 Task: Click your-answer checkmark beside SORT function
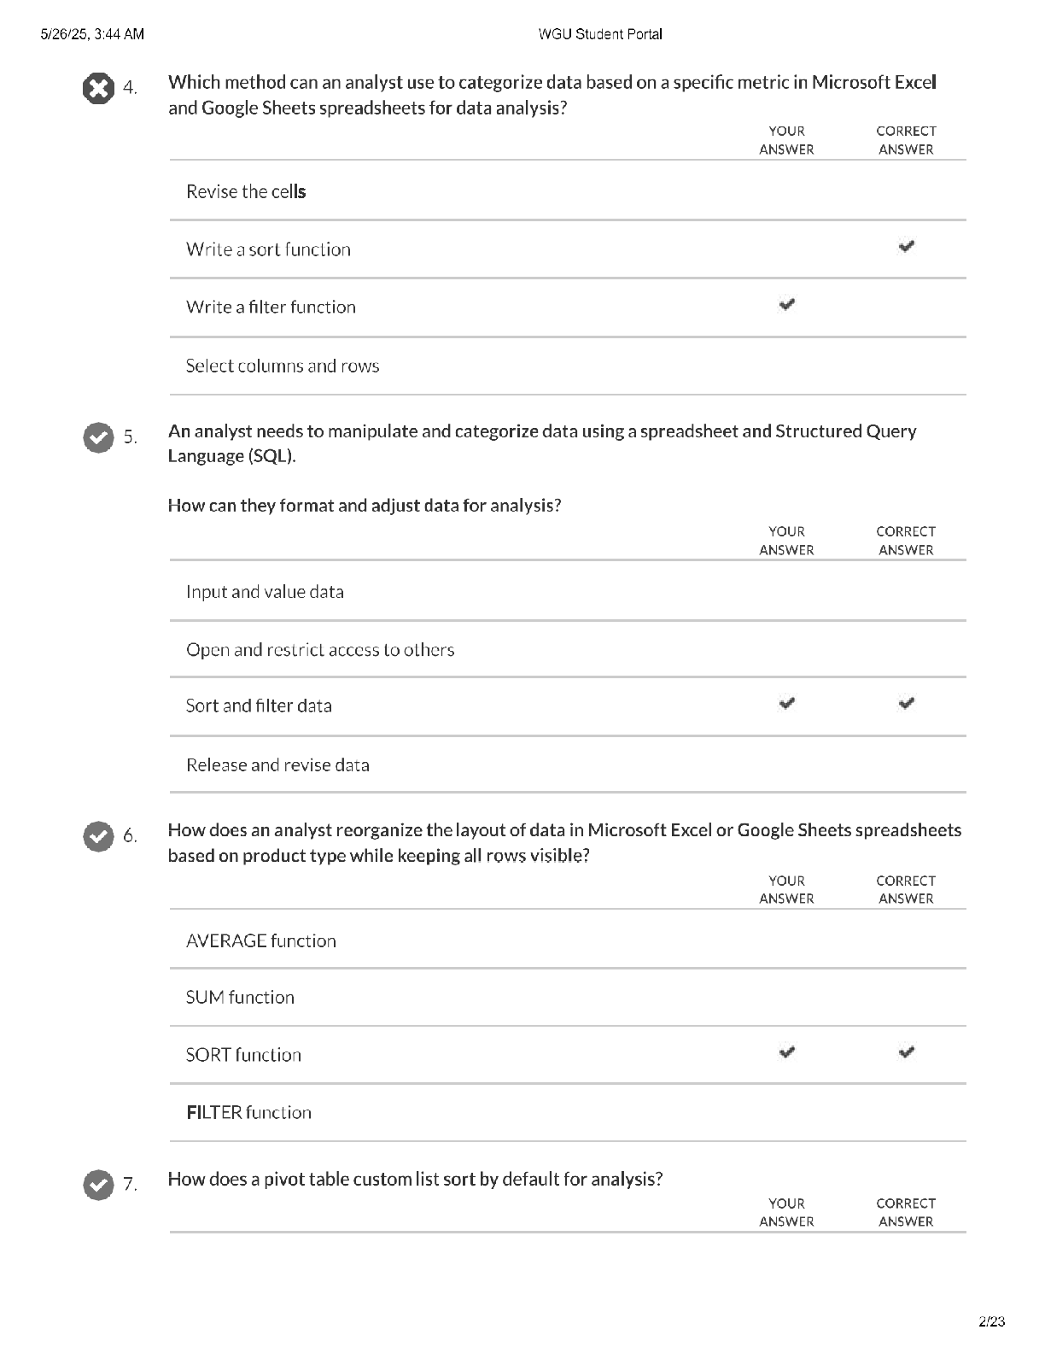coord(786,1052)
